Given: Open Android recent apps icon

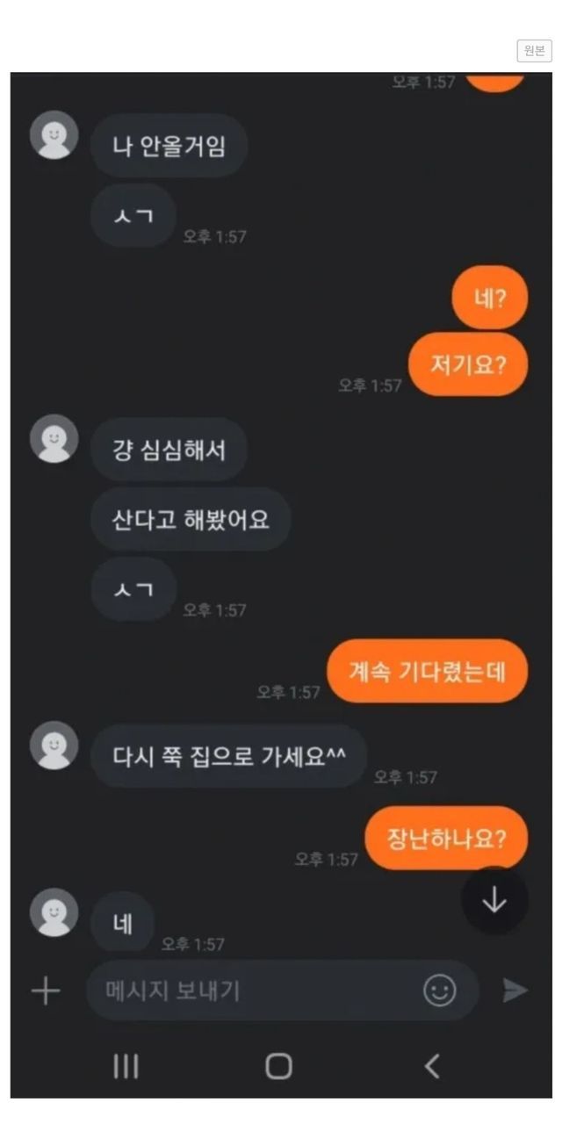Looking at the screenshot, I should (126, 1066).
